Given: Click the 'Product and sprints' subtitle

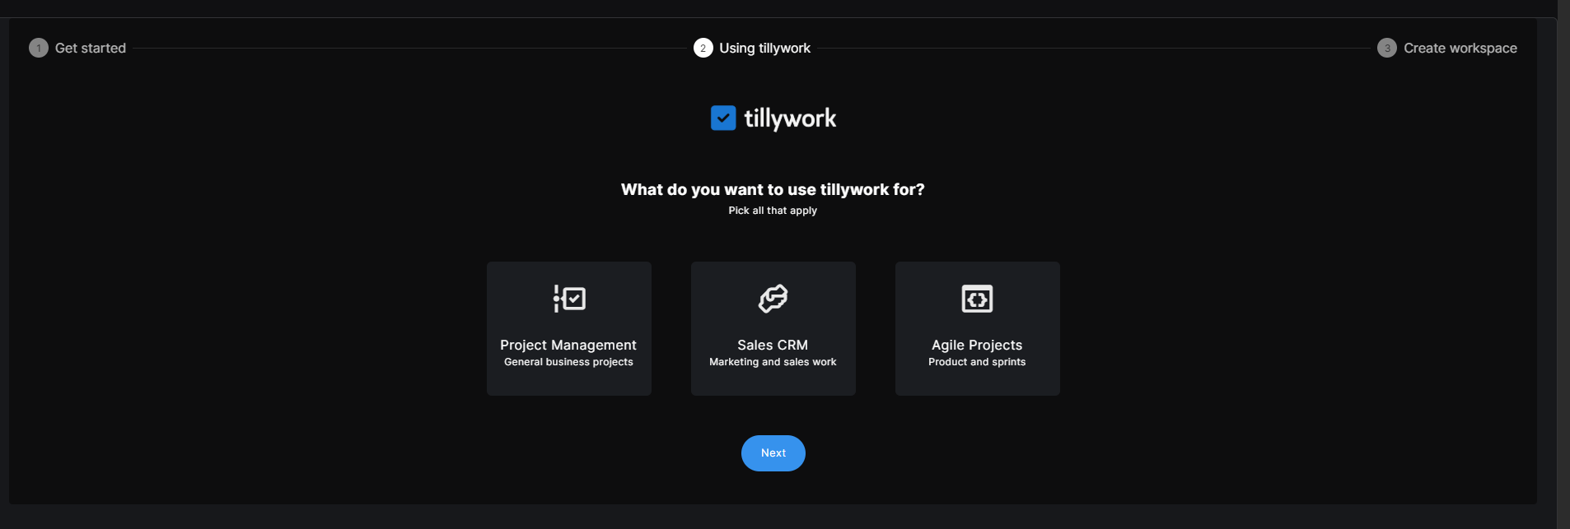Looking at the screenshot, I should pos(977,362).
